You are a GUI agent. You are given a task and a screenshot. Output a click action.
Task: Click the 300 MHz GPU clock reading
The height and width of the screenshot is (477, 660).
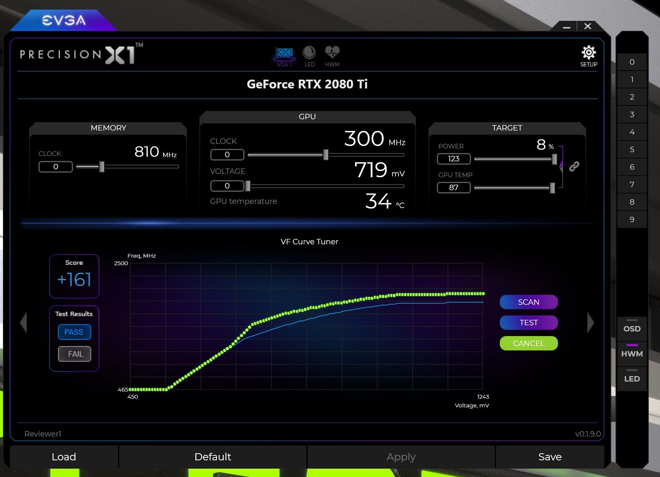(375, 138)
